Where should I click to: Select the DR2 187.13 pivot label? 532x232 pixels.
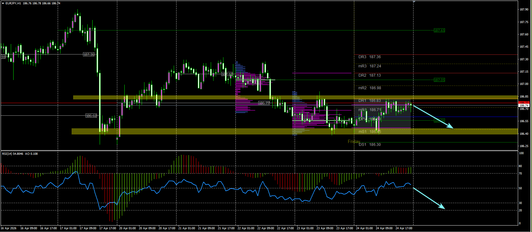[x=369, y=75]
